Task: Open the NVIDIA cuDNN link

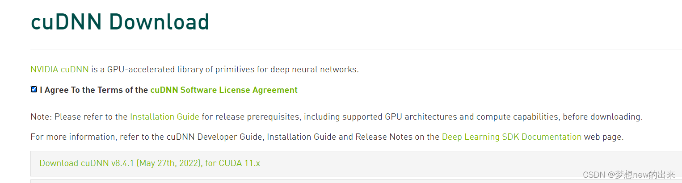Action: coord(59,70)
